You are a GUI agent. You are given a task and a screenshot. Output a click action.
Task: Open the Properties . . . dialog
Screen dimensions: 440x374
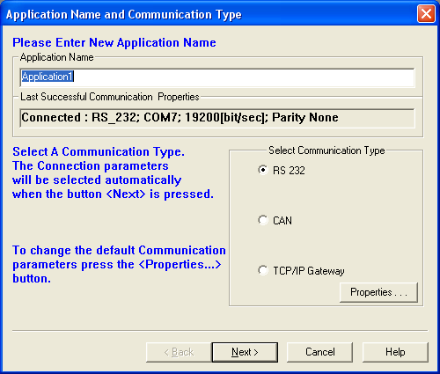[378, 292]
